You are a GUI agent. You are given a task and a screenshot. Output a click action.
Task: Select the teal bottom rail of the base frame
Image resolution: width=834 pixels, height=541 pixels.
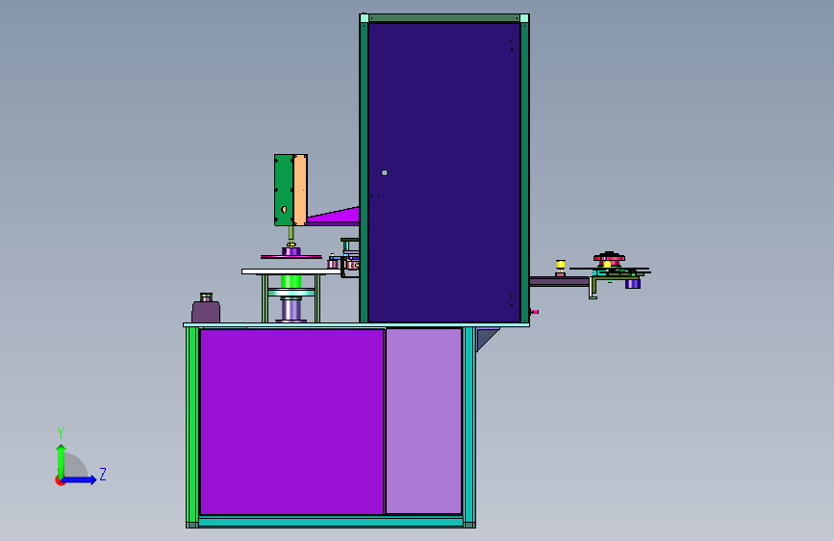pyautogui.click(x=331, y=522)
